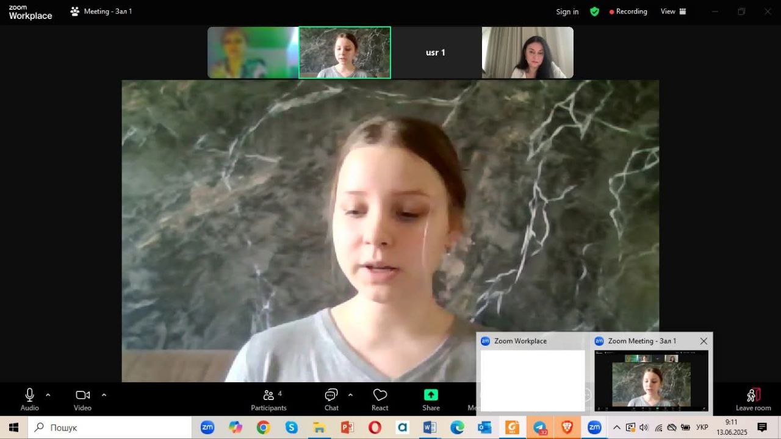Open Telegram from the taskbar
This screenshot has height=439, width=781.
pos(540,427)
